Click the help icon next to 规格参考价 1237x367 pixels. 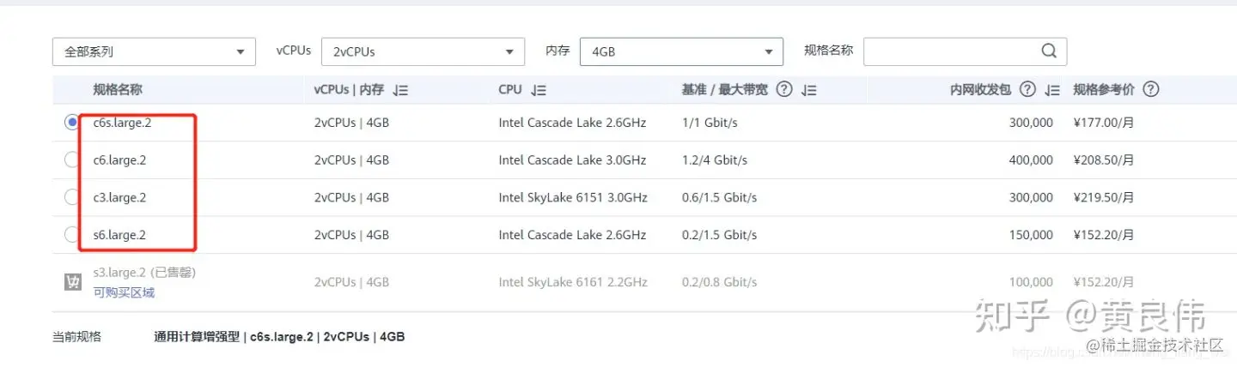[1151, 89]
